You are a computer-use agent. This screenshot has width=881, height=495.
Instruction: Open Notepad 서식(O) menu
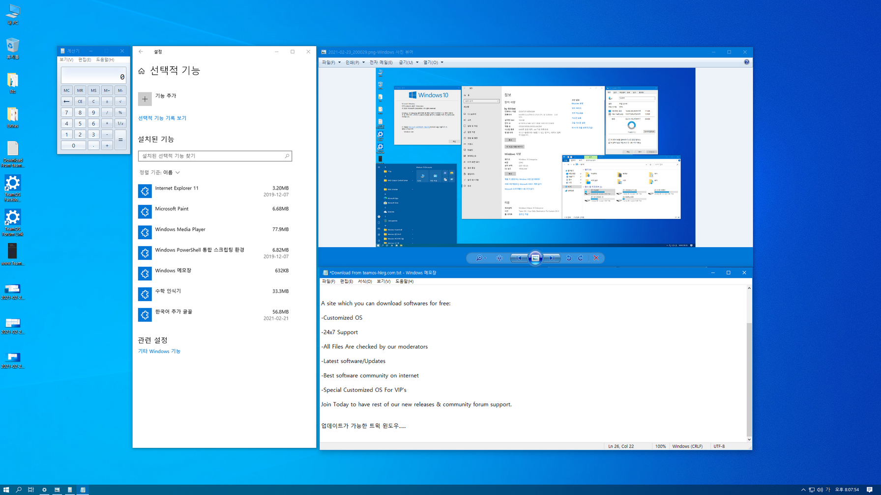(x=365, y=281)
